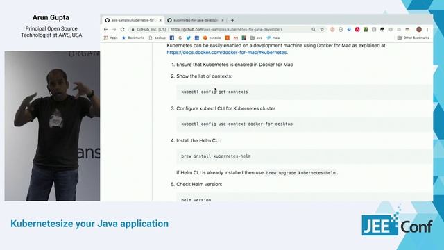
Task: Bookmark this page with the star icon
Action: pyautogui.click(x=322, y=29)
